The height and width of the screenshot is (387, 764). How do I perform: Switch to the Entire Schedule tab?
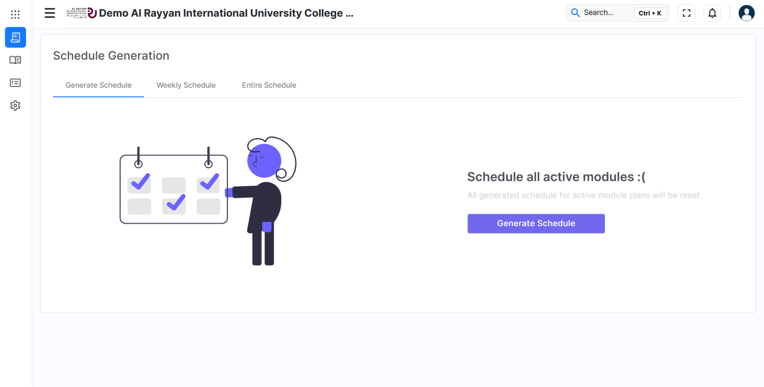tap(269, 85)
